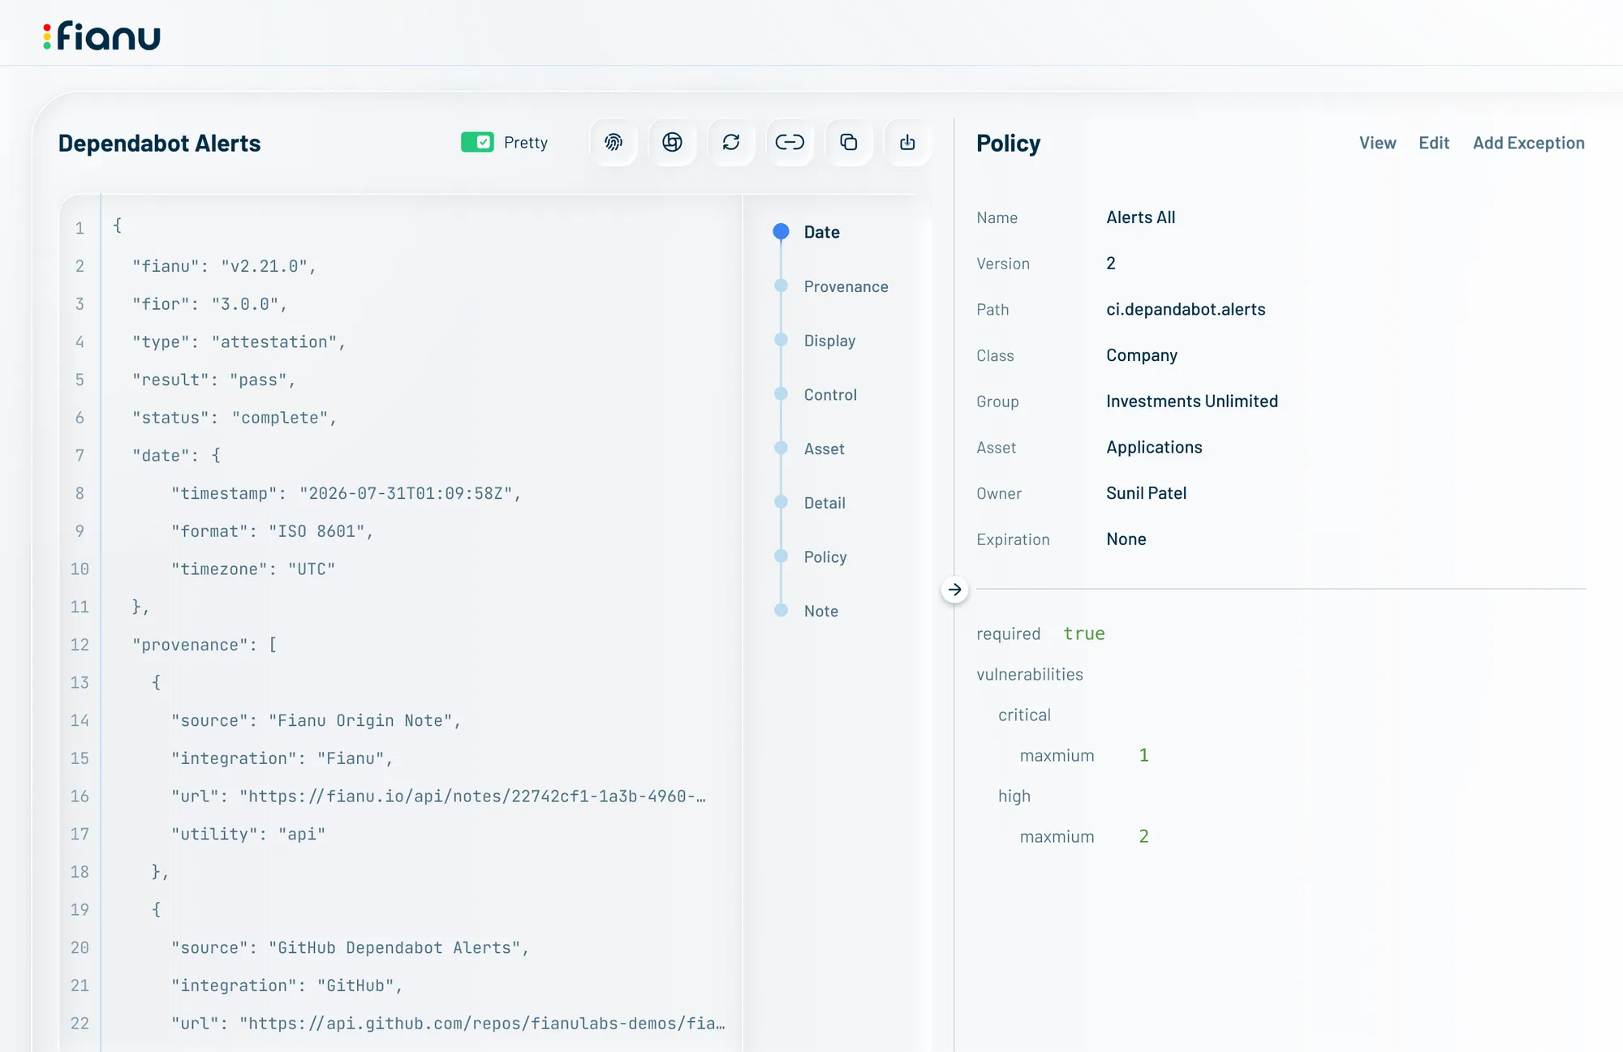The height and width of the screenshot is (1052, 1623).
Task: Click the chain link icon
Action: 790,143
